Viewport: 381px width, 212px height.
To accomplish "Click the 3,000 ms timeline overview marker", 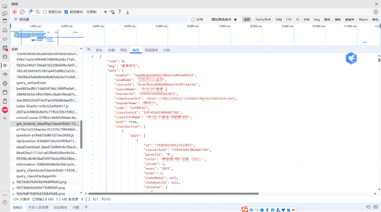I will pos(98,26).
